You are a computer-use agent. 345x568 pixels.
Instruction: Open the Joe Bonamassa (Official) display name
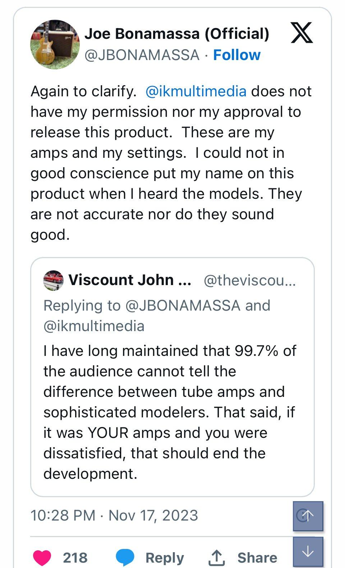tap(176, 34)
